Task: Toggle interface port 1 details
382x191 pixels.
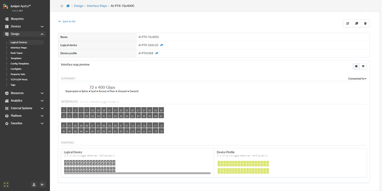Action: [x=64, y=110]
